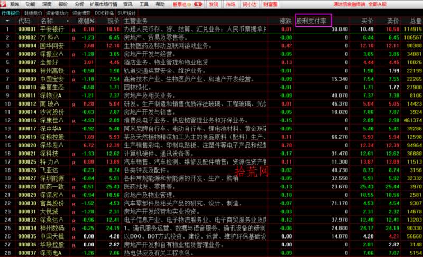Select the 全新好 stock name
423x257 pixels.
click(49, 62)
